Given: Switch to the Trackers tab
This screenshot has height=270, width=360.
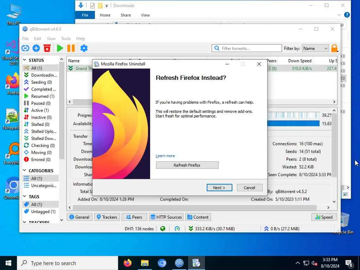Looking at the screenshot, I should (107, 217).
